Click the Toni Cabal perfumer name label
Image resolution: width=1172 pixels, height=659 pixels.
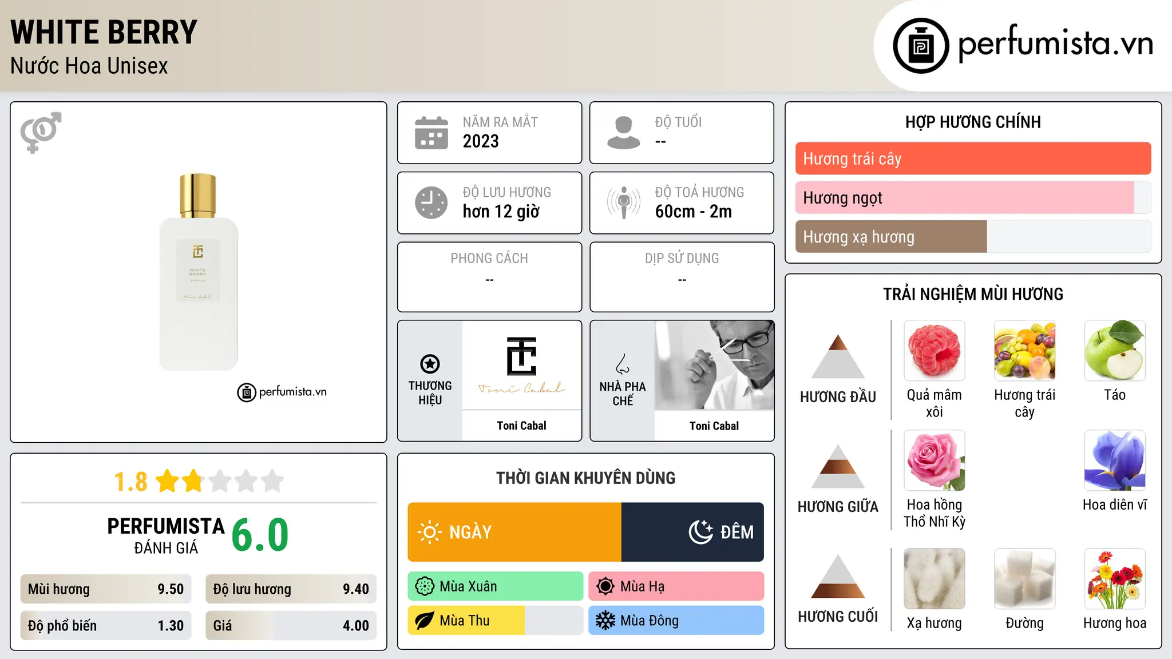point(714,426)
